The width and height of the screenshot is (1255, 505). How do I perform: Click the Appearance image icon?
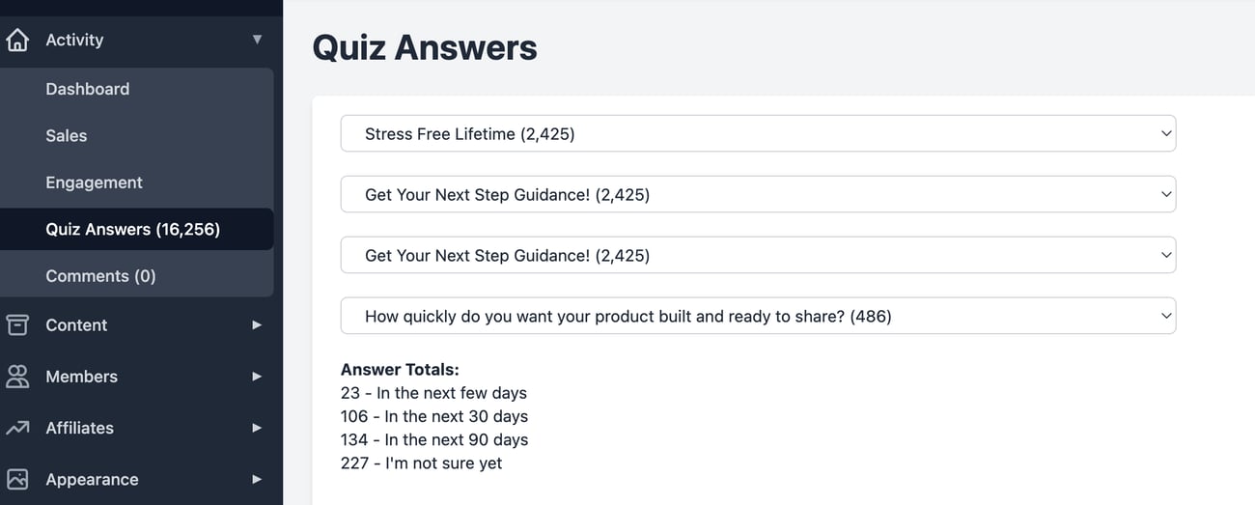point(16,479)
